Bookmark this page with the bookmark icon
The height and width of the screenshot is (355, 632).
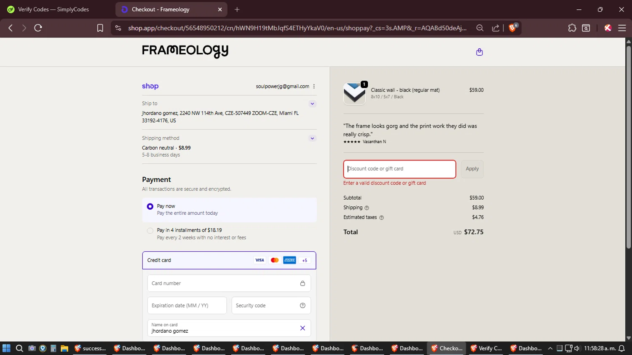pos(100,28)
